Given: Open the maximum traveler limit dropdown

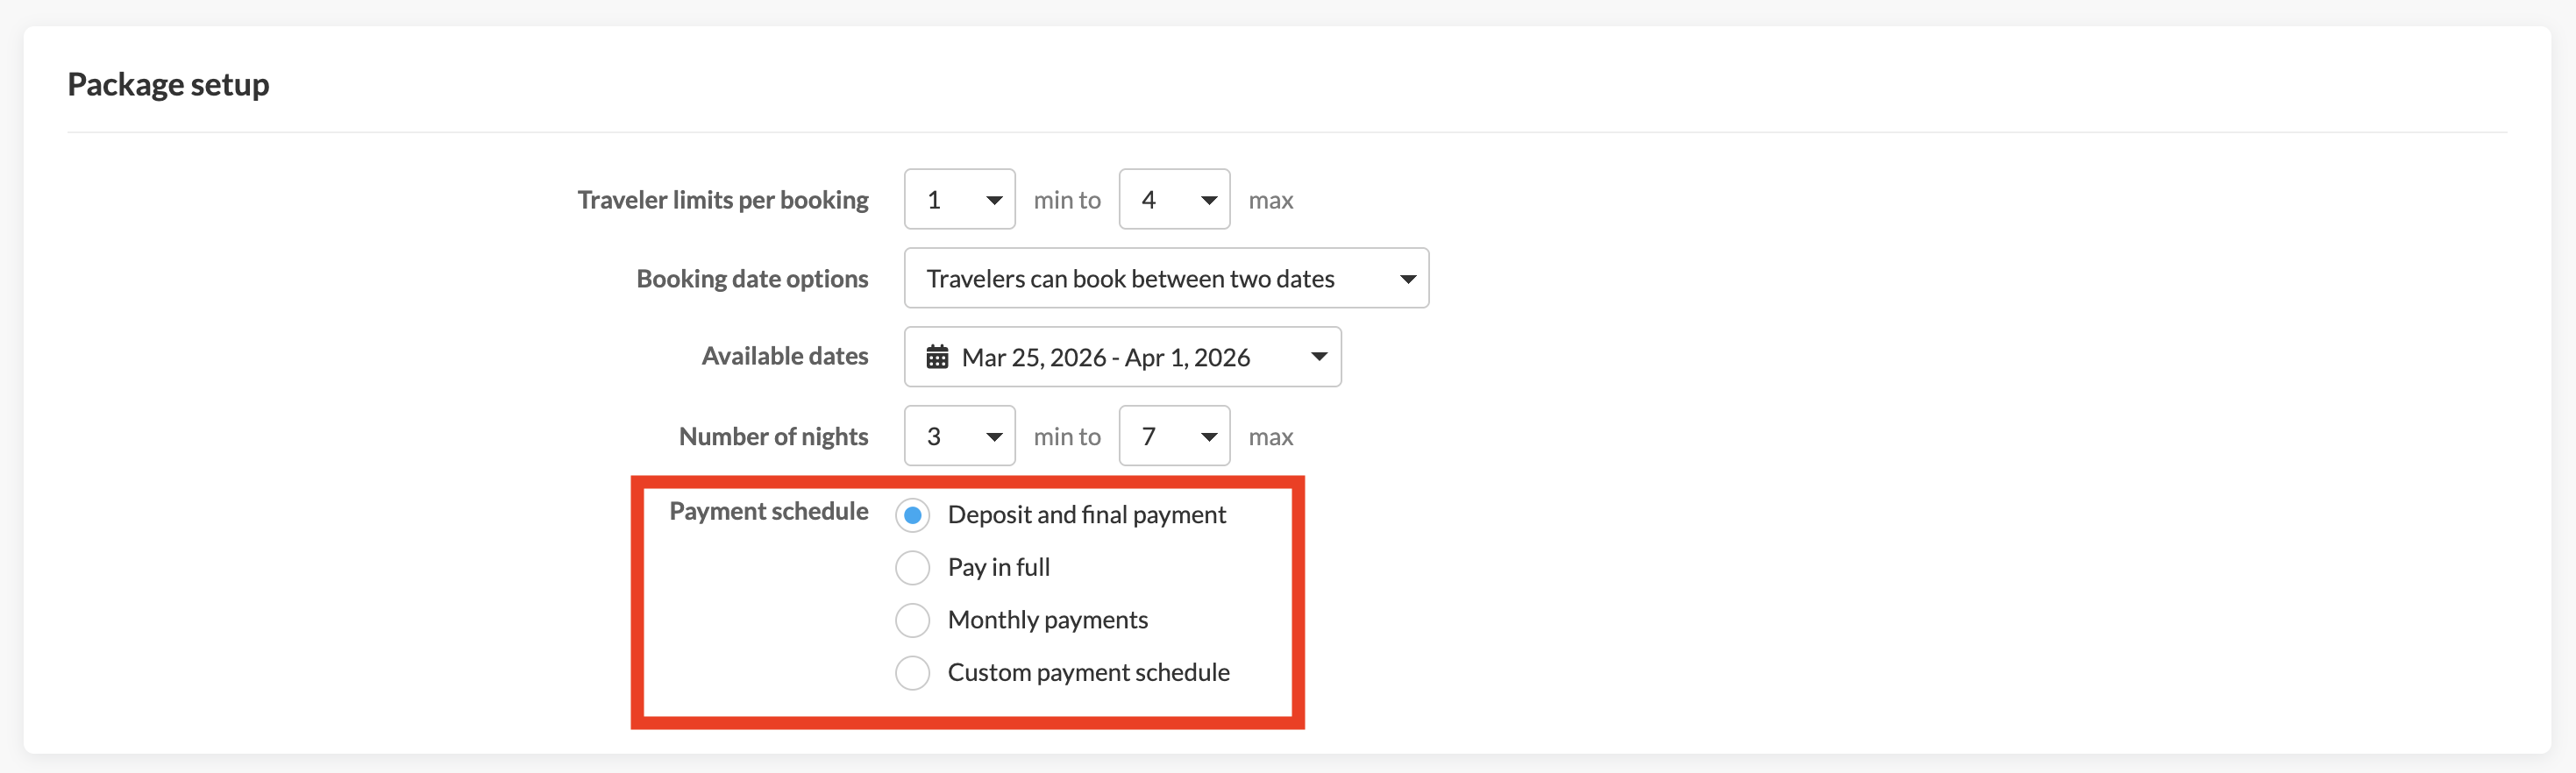Looking at the screenshot, I should pos(1173,200).
